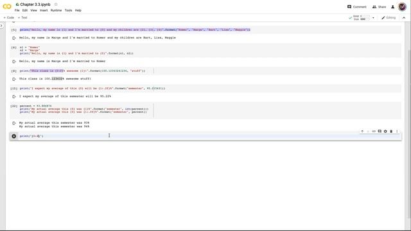Run the active print cell

pos(14,136)
